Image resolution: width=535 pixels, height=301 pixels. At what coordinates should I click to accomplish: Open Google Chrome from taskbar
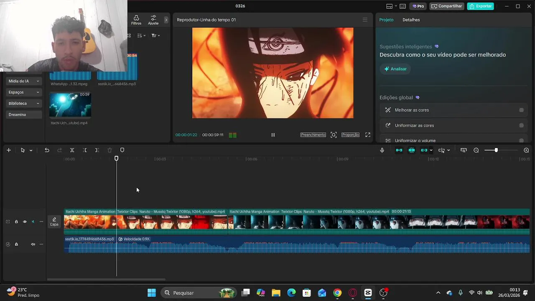point(337,293)
